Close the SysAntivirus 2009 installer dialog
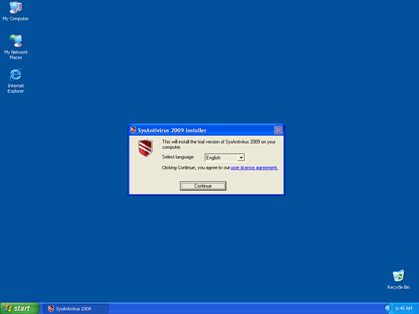The height and width of the screenshot is (314, 419). [278, 130]
